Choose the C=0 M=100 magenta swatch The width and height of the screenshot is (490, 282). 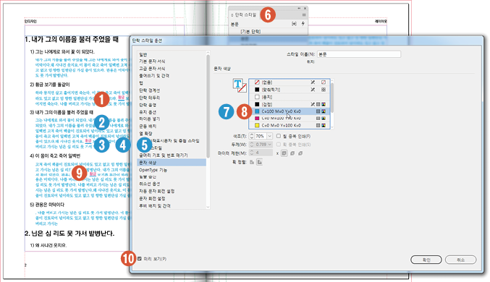tap(290, 119)
